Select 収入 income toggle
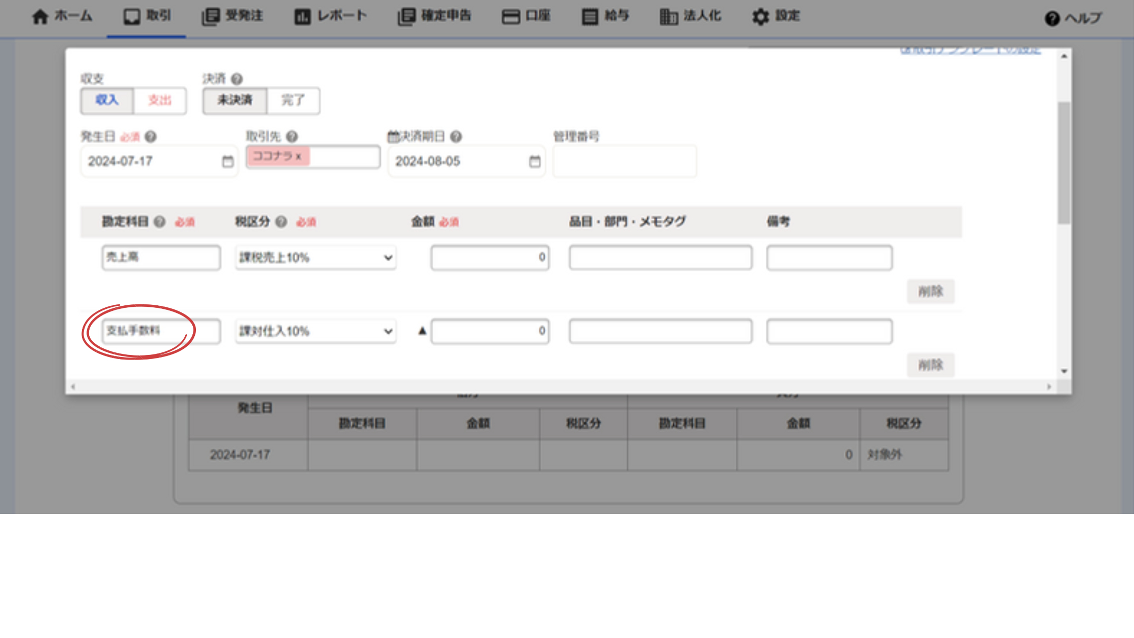 pyautogui.click(x=107, y=100)
